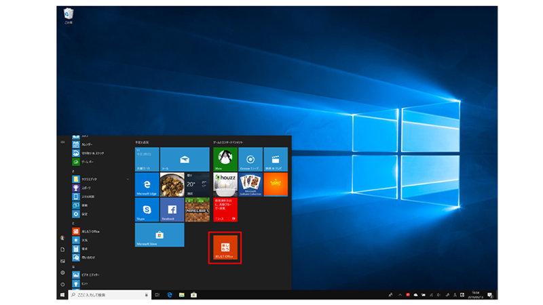
Task: Click the Windows Start button
Action: coord(62,295)
